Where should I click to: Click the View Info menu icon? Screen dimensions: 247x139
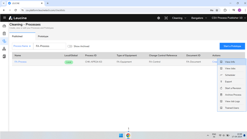click(221, 62)
